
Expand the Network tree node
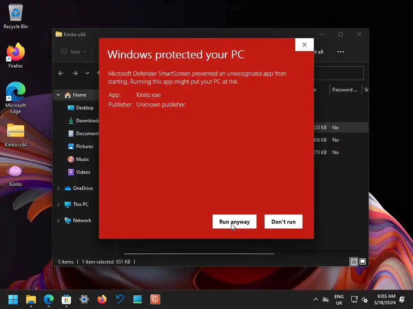[x=58, y=220]
